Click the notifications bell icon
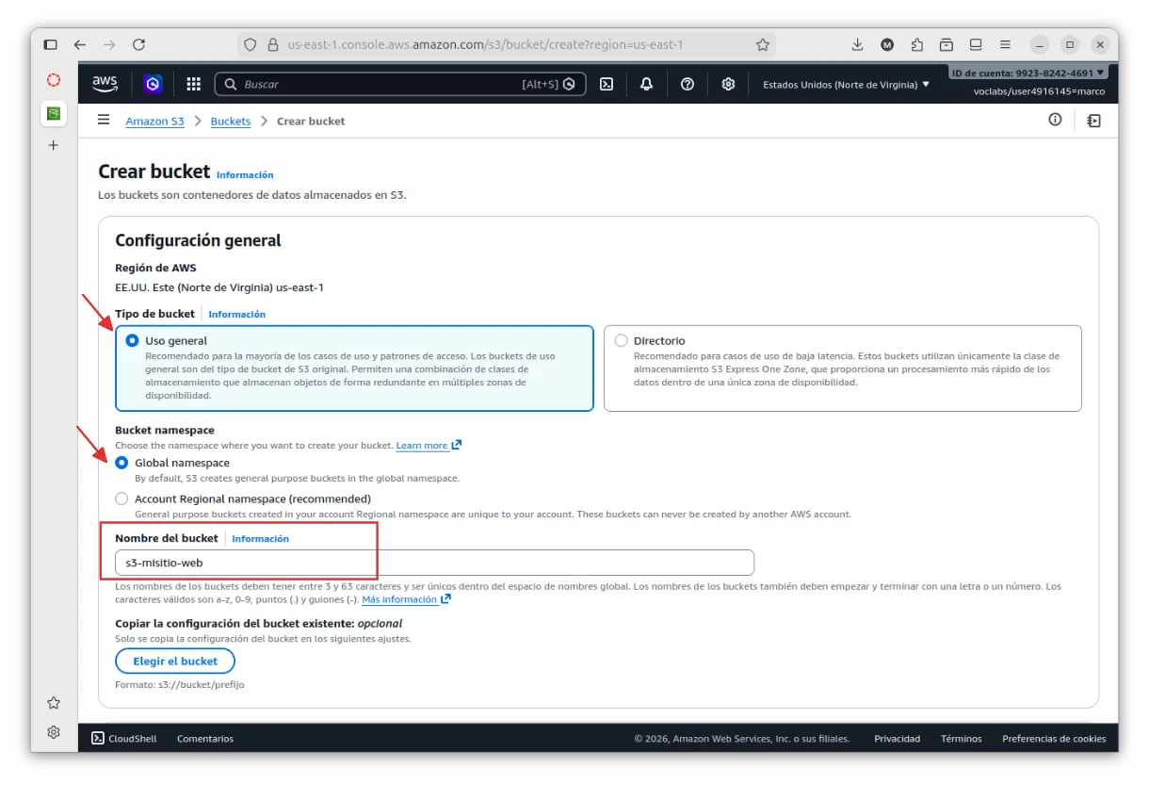1149x785 pixels. pyautogui.click(x=646, y=84)
